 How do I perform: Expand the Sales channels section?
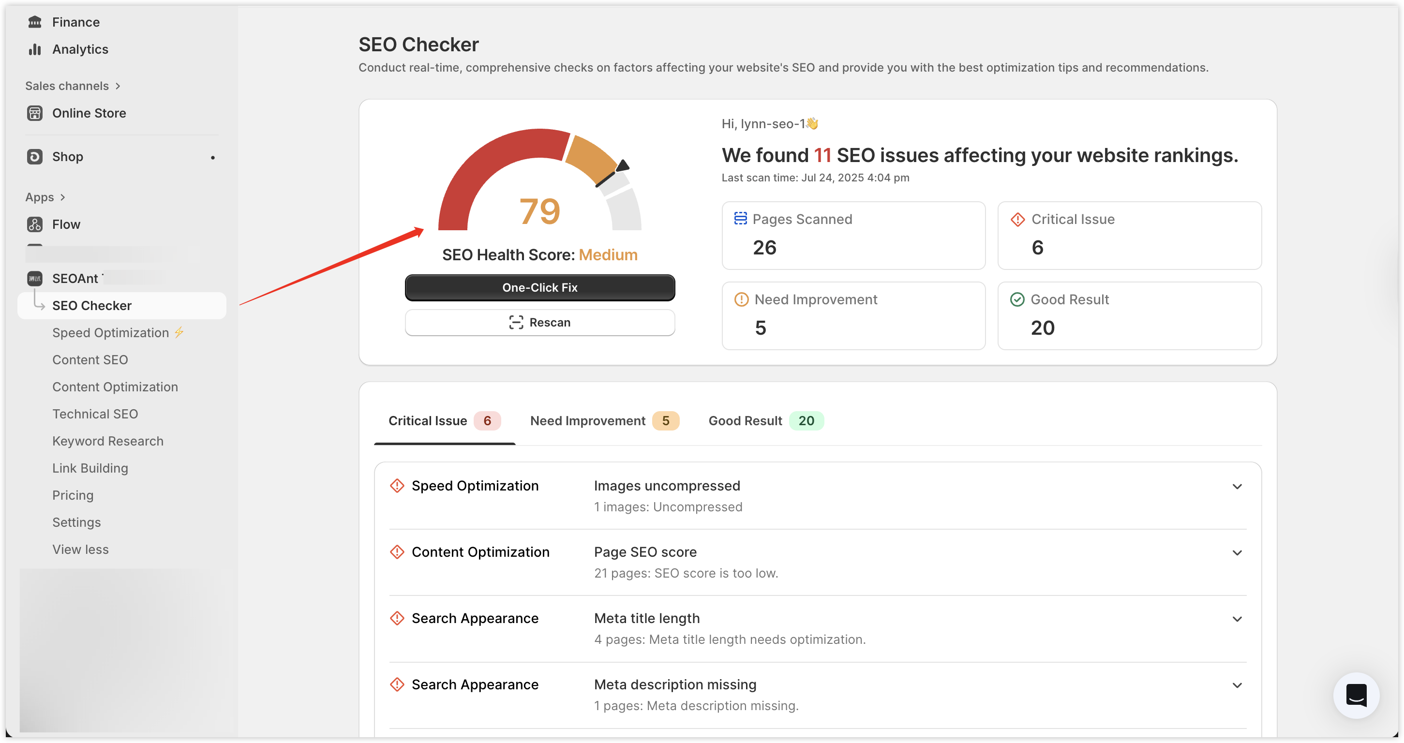tap(73, 86)
